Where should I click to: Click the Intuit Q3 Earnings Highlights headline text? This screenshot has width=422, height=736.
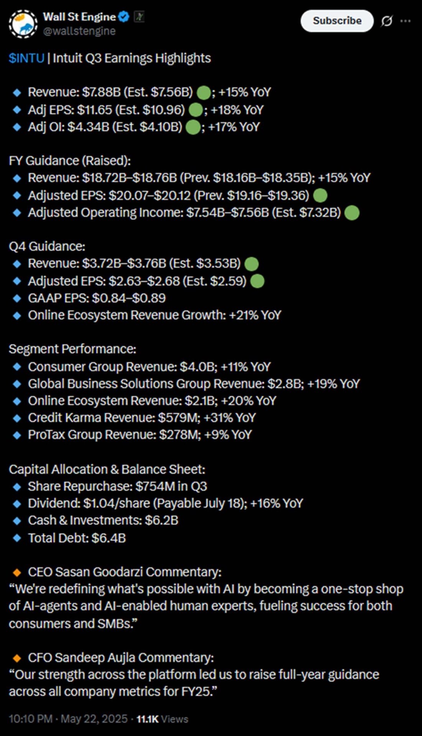[x=132, y=58]
